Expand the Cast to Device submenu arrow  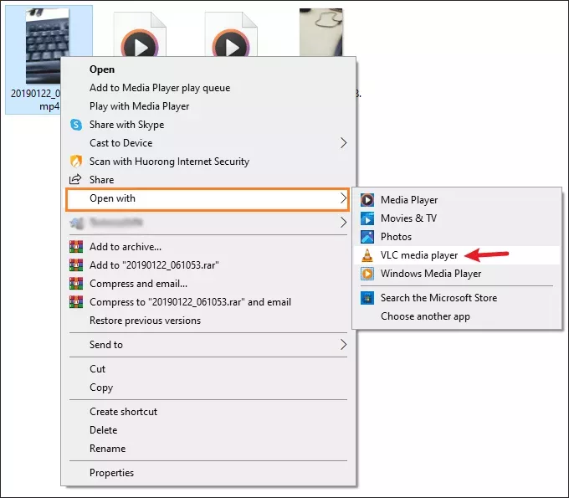tap(343, 143)
